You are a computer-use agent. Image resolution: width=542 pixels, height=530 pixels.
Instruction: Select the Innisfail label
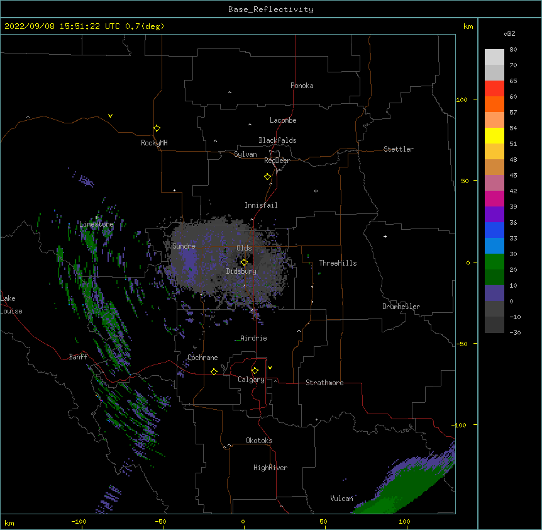261,205
